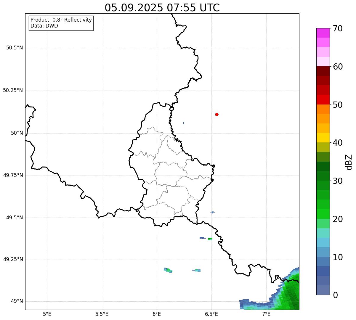Select the bottom slate-blue colorbar segment at 0
This screenshot has height=320, width=356.
coord(323,290)
